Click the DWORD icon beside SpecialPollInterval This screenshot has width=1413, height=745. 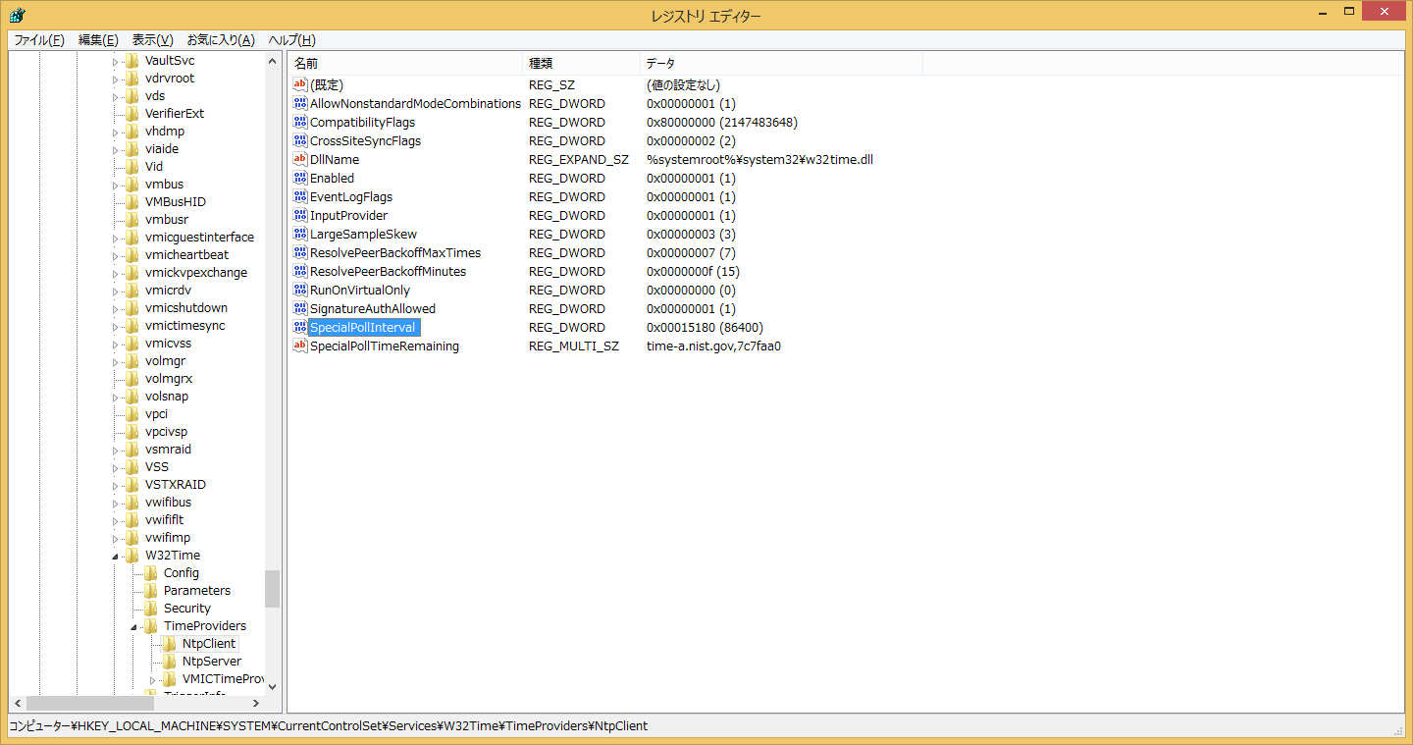click(x=300, y=327)
